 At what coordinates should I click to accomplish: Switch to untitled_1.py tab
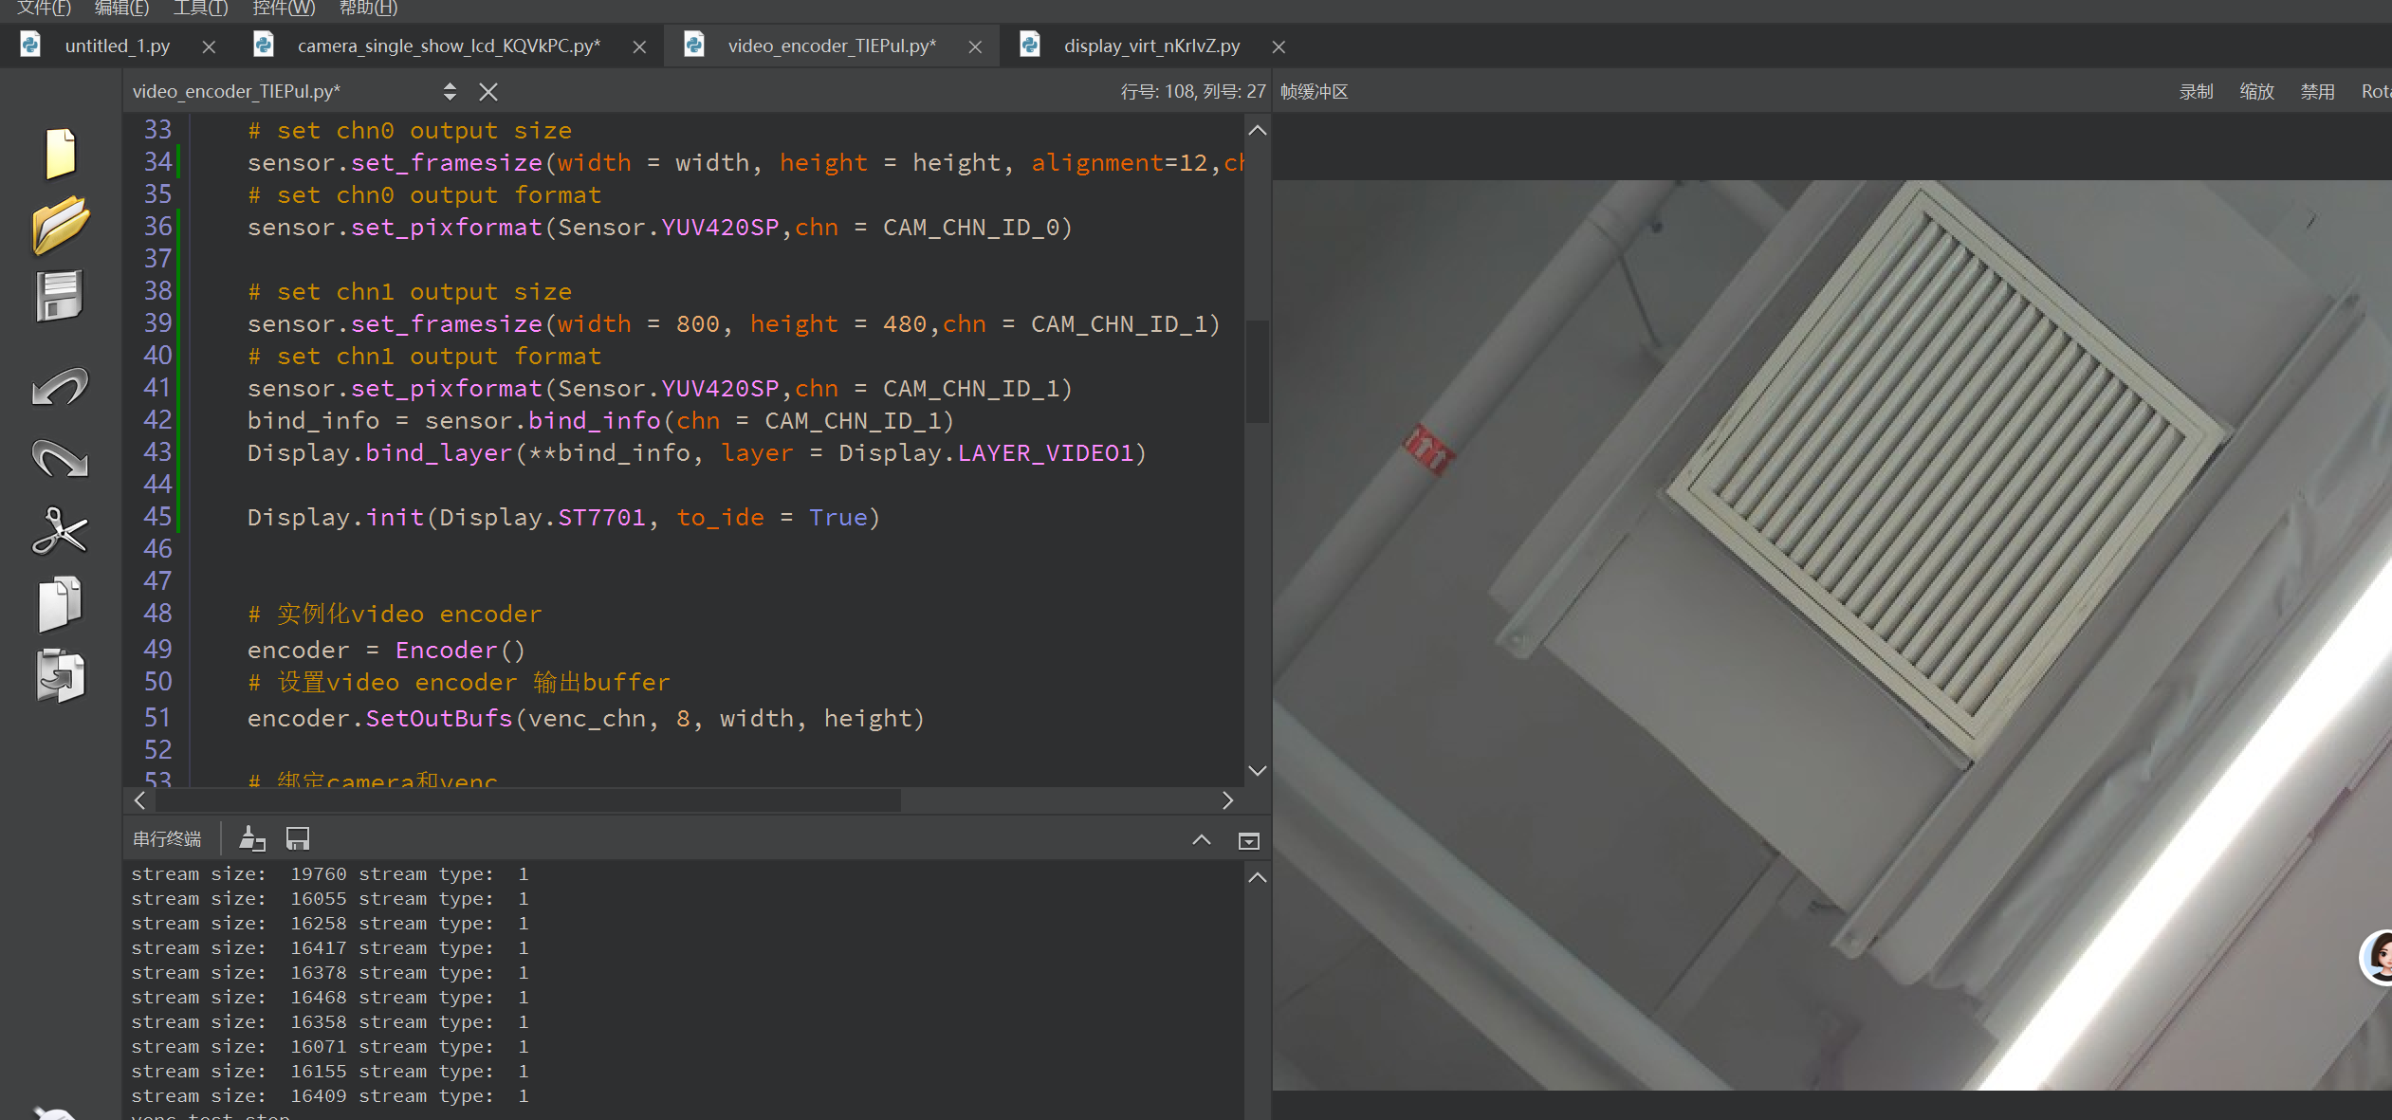117,46
